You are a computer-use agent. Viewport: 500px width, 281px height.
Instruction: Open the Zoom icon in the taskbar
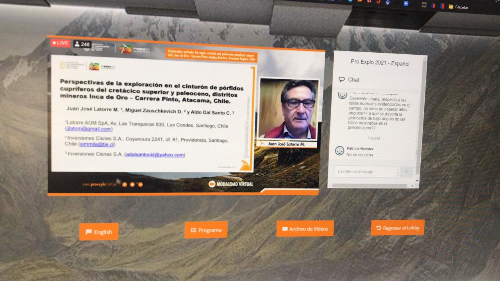point(405,4)
